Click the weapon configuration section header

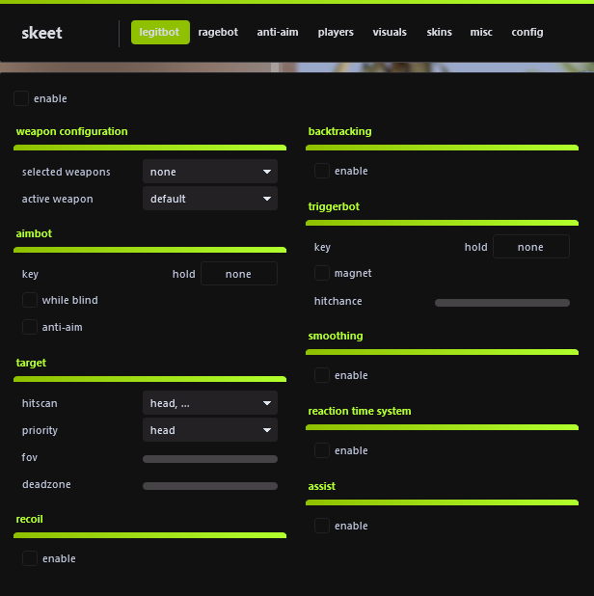click(71, 131)
